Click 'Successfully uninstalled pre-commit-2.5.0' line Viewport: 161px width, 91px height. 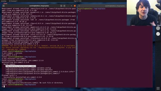23,77
